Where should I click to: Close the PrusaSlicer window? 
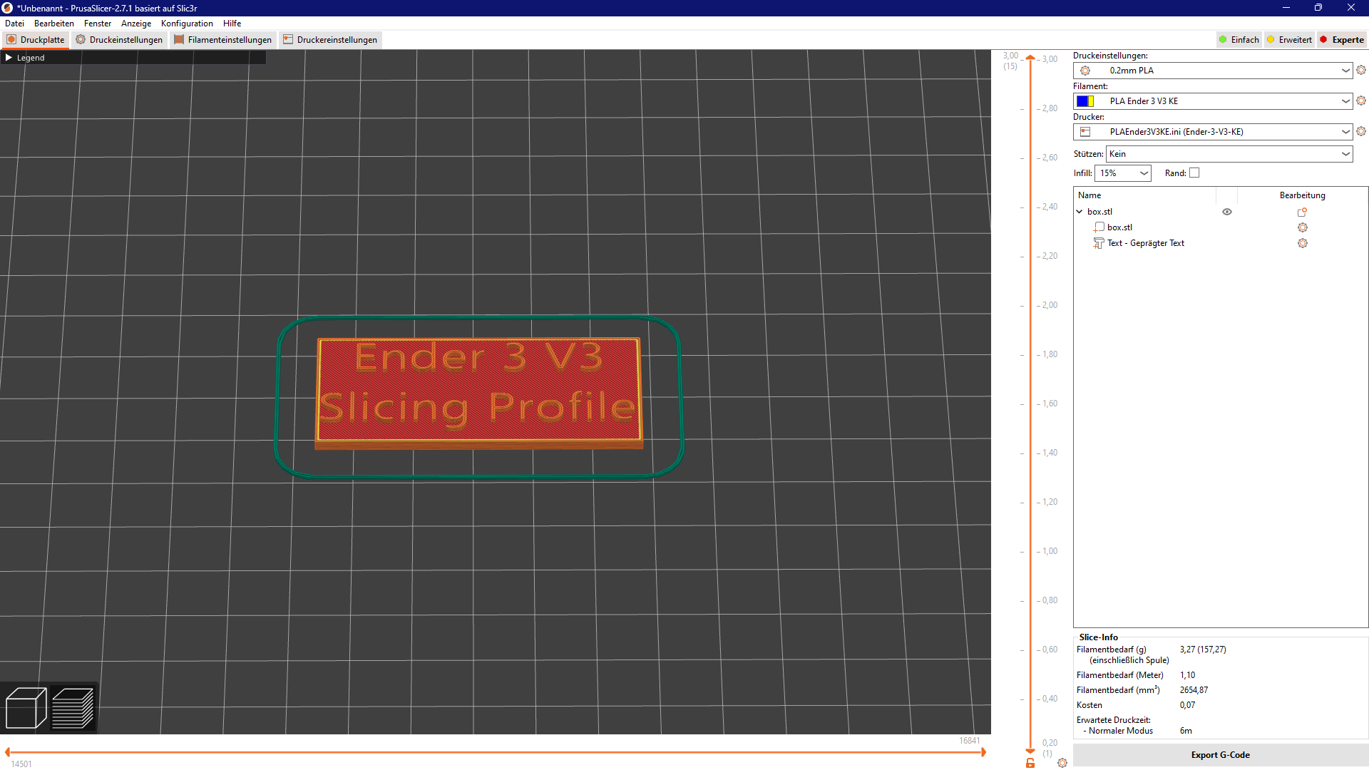(1351, 8)
